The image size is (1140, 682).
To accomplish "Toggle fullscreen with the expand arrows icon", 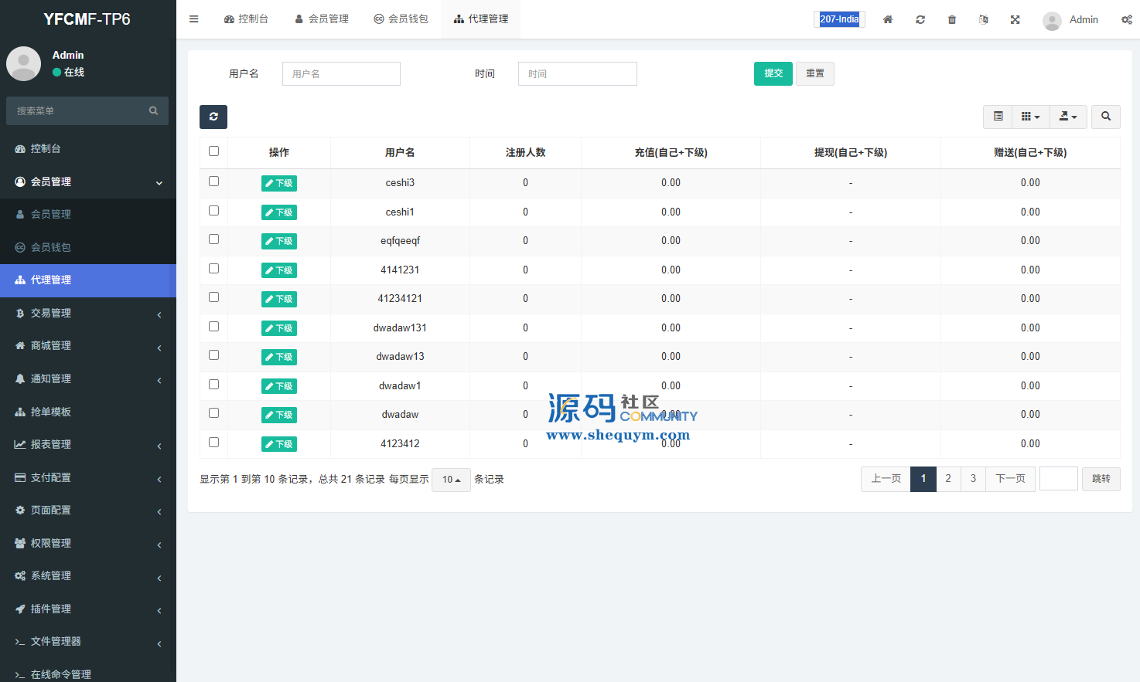I will 1015,19.
